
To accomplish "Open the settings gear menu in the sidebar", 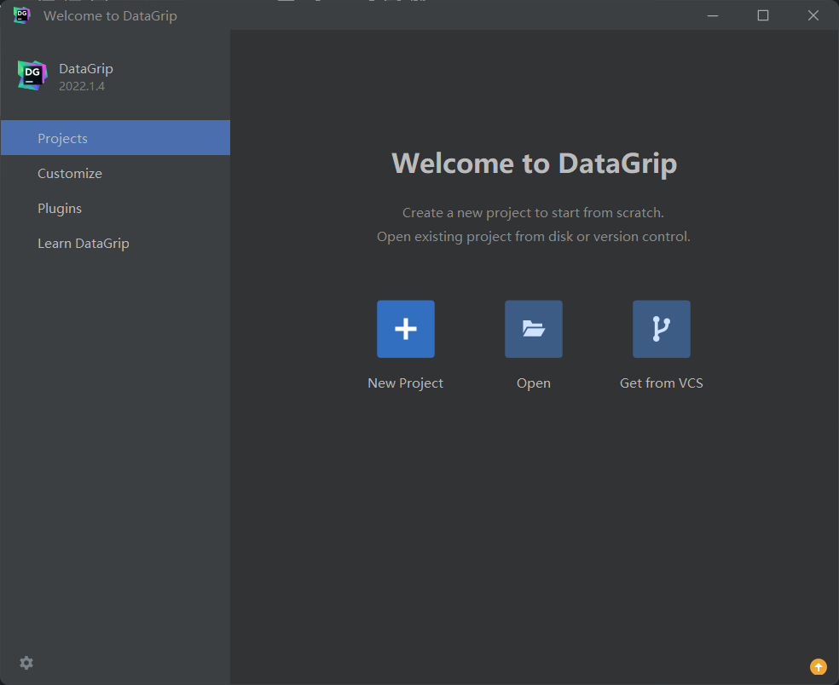I will pyautogui.click(x=26, y=663).
